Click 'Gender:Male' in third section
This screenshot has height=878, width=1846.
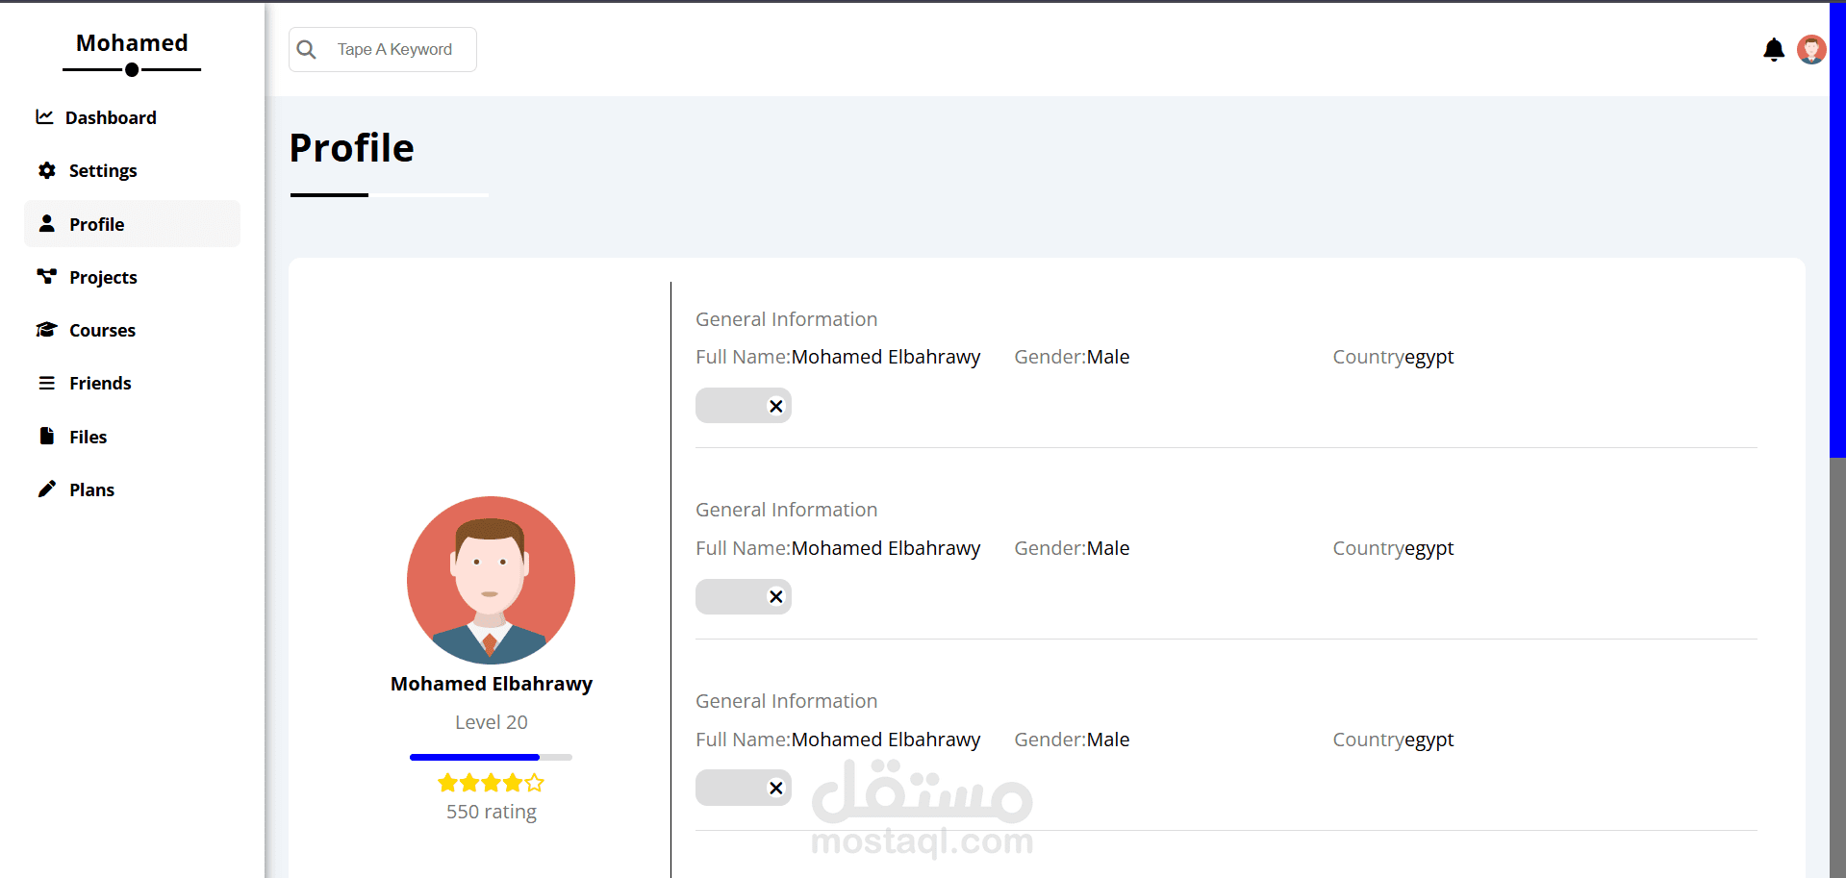(1072, 740)
